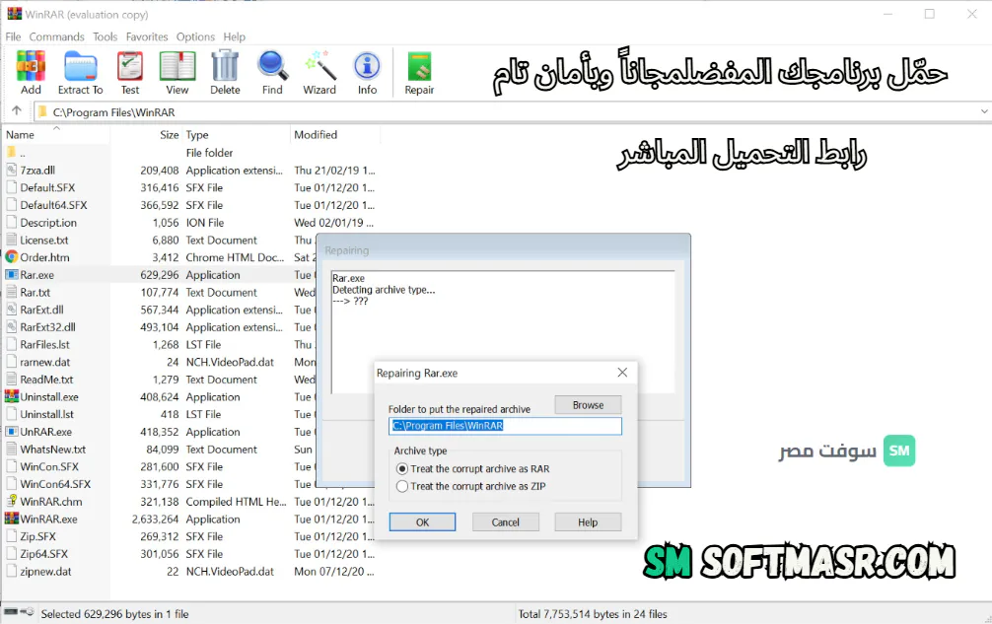Click the WinRAR.exe books icon
The image size is (992, 624).
[x=12, y=519]
